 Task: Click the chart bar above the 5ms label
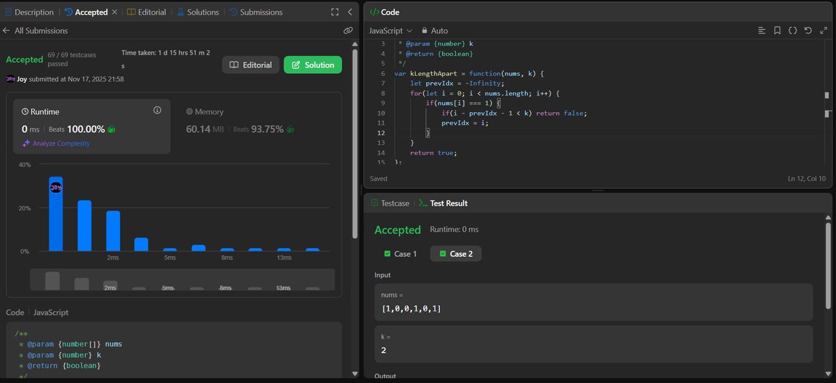point(170,249)
